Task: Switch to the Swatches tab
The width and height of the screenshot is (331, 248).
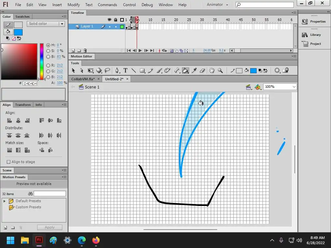Action: click(x=22, y=17)
